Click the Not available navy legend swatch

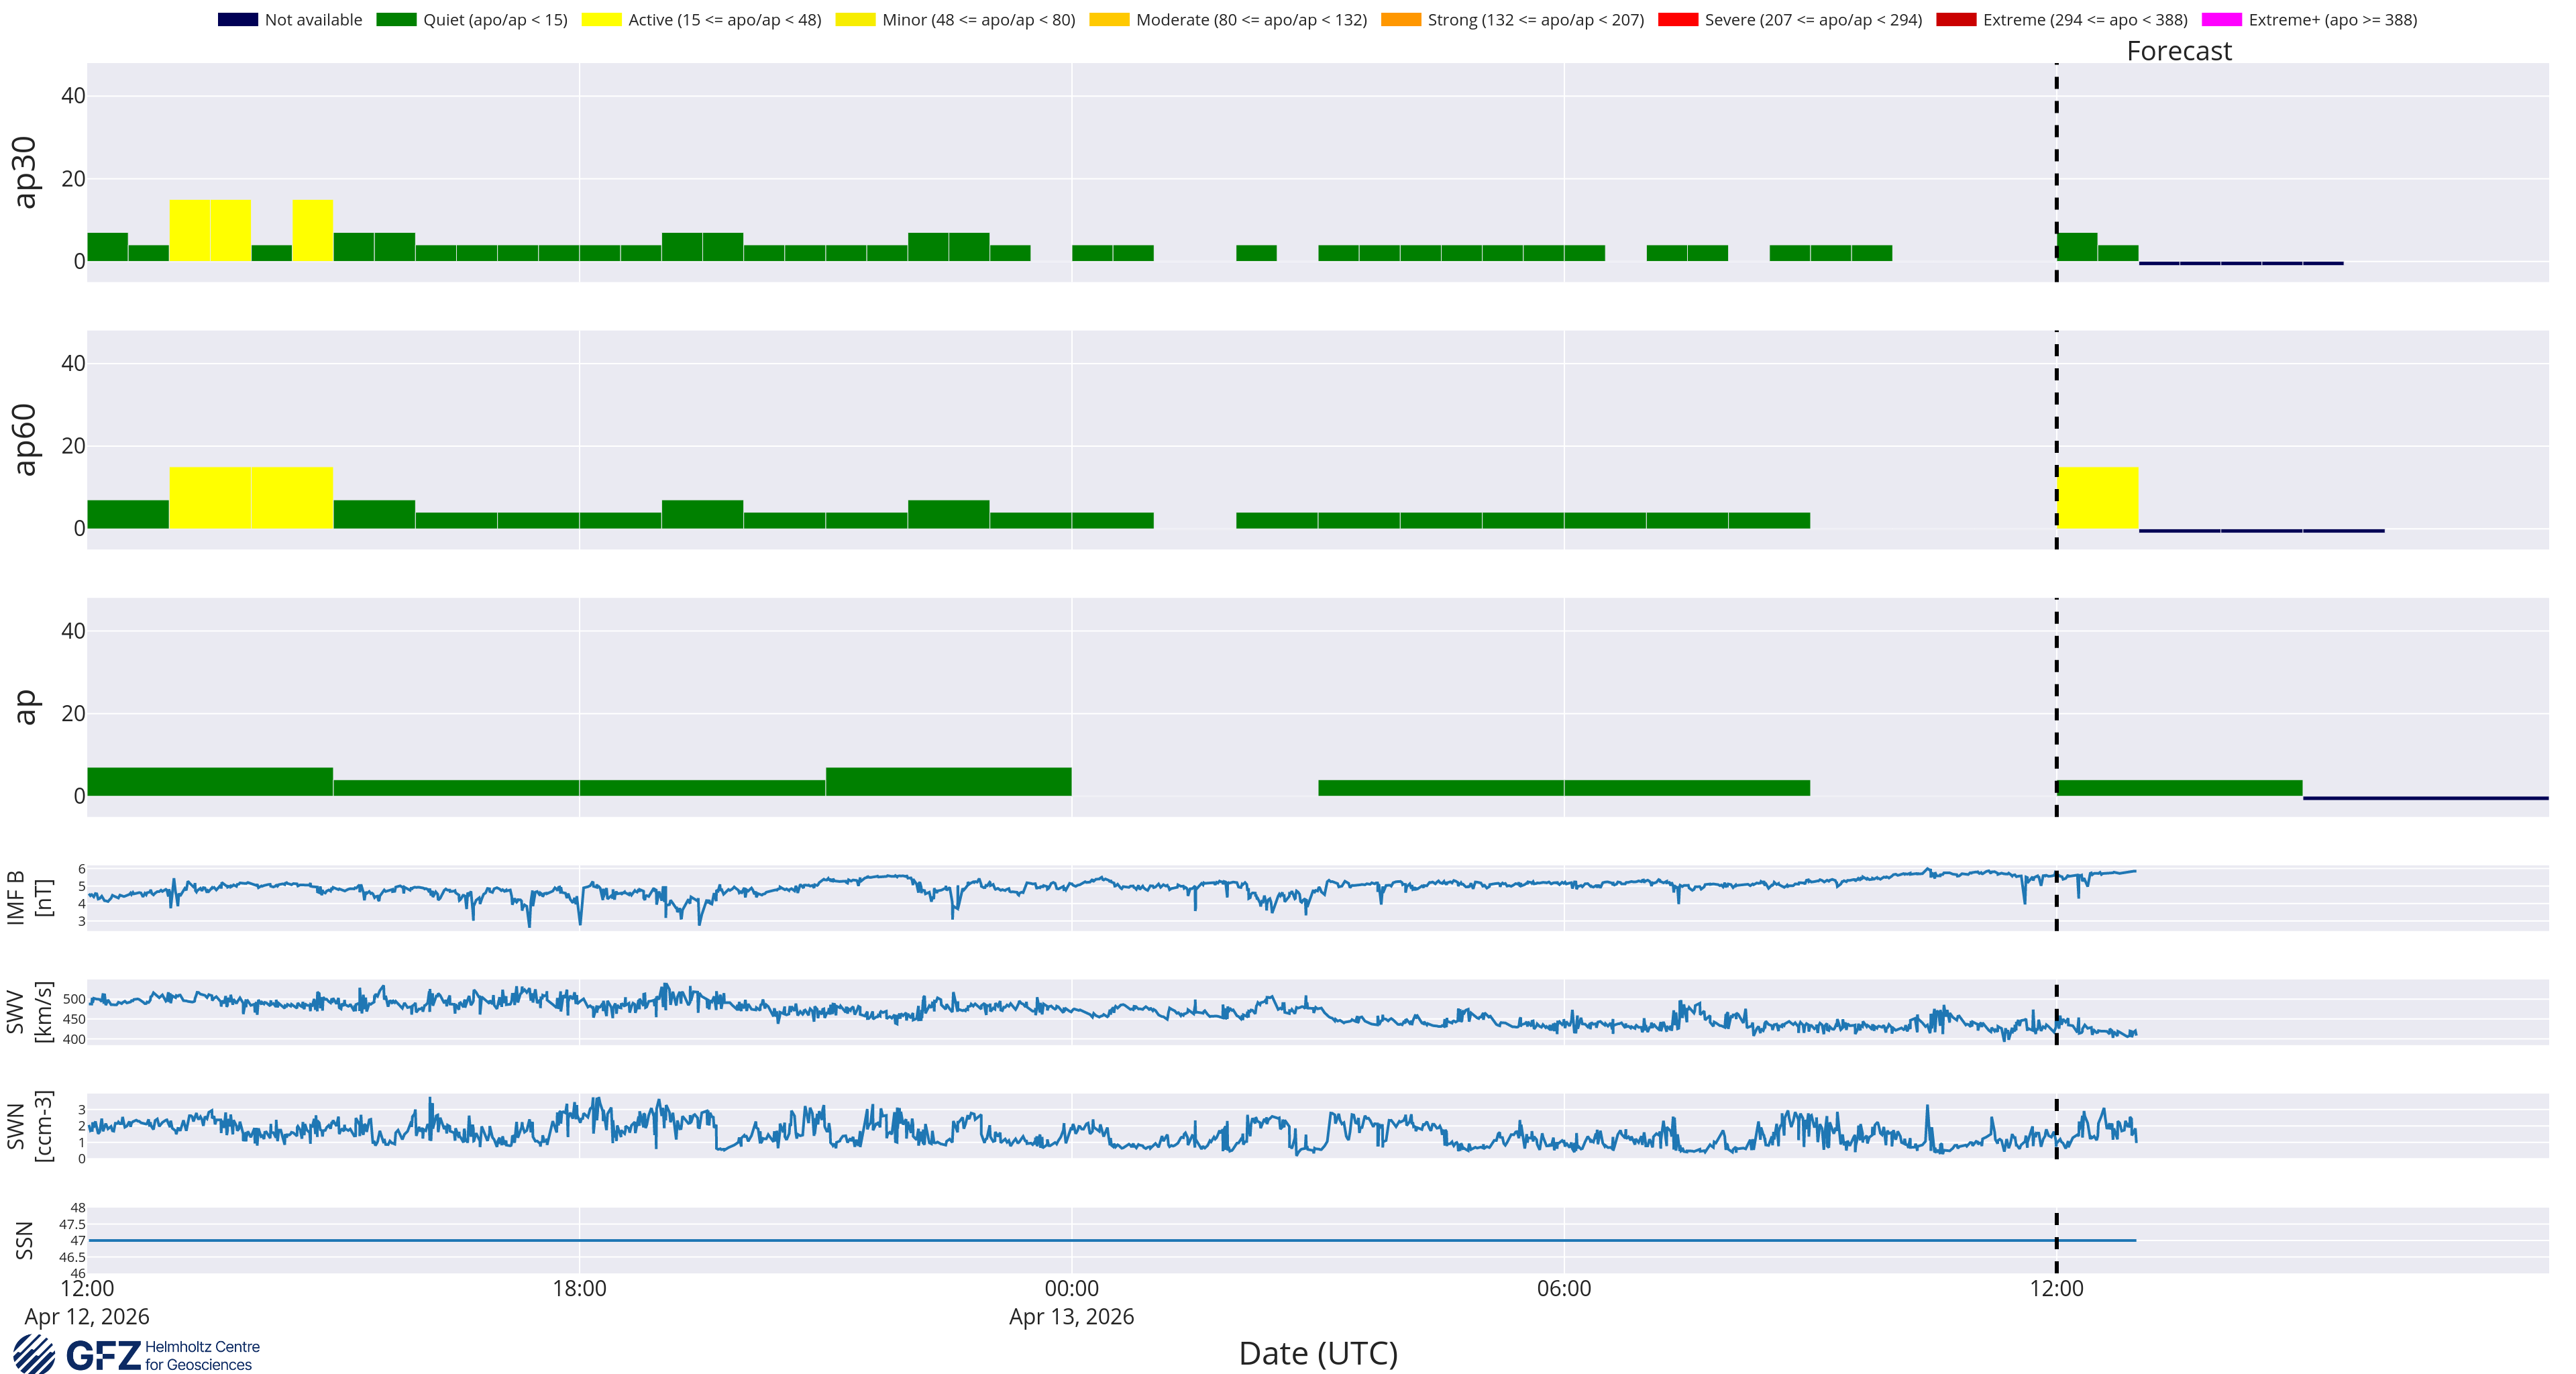point(237,20)
